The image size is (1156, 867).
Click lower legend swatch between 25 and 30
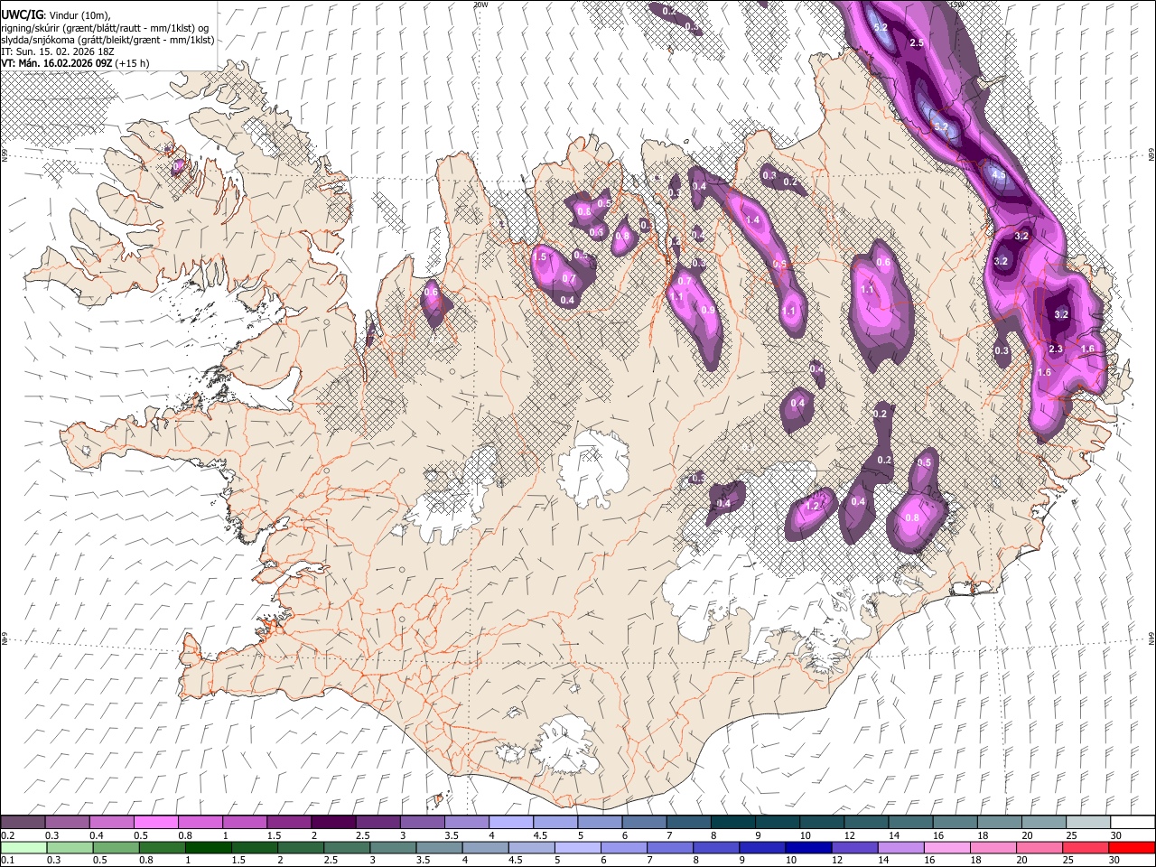coord(1084,847)
